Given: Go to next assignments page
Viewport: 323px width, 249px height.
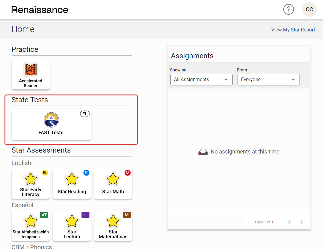Looking at the screenshot, I should point(302,222).
